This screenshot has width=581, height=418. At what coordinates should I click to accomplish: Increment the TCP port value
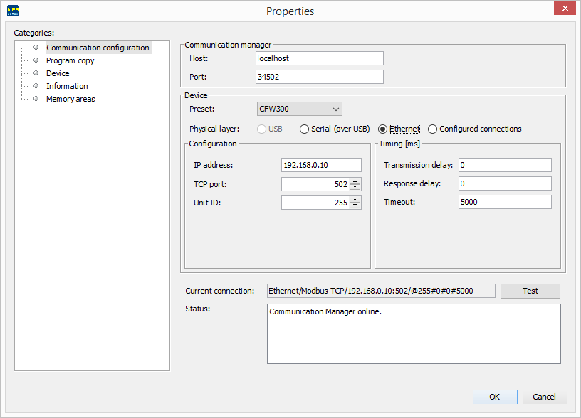[x=355, y=181]
